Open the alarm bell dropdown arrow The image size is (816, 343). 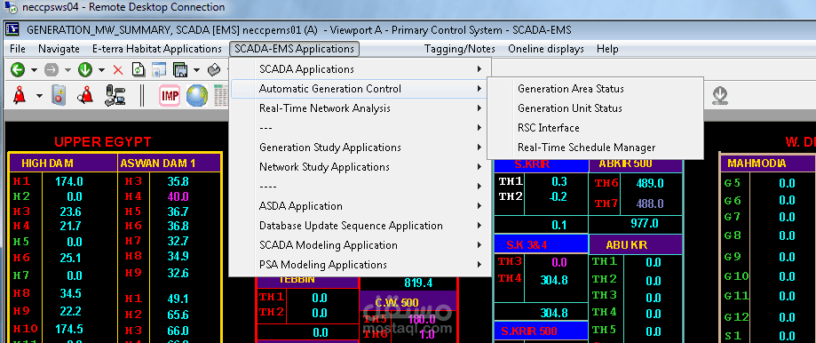pos(39,96)
